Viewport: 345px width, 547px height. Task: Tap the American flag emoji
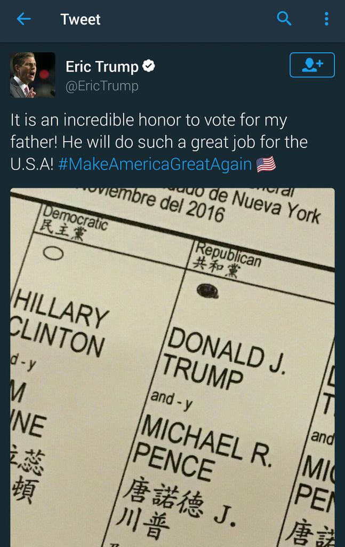point(266,164)
